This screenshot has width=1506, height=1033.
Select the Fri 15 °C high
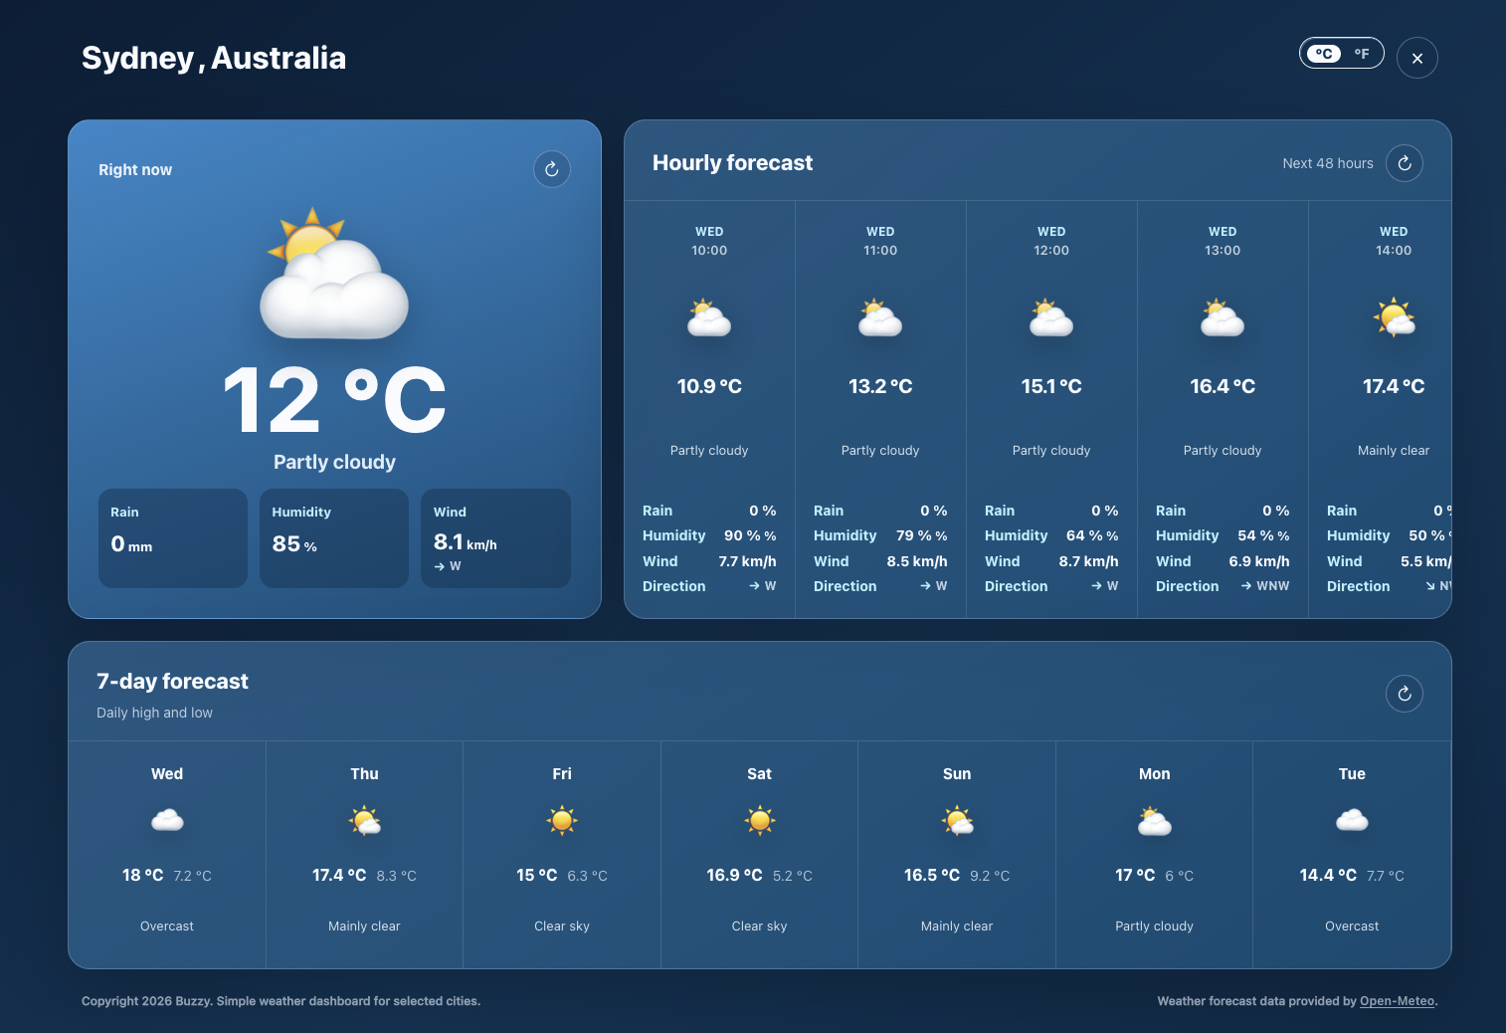(536, 876)
